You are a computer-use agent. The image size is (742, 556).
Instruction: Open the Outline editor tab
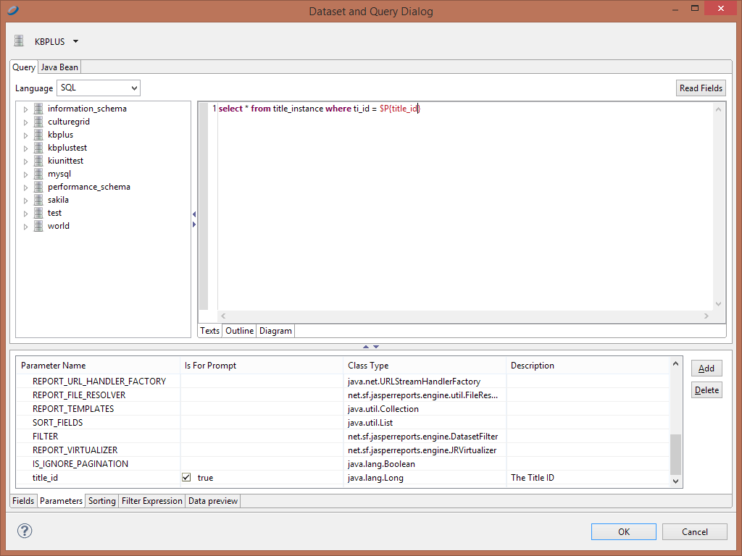point(239,330)
